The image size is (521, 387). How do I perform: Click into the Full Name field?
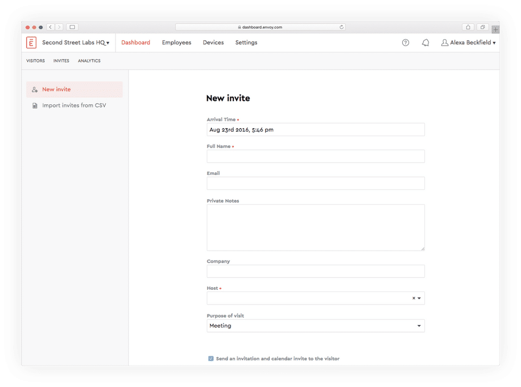click(x=316, y=156)
